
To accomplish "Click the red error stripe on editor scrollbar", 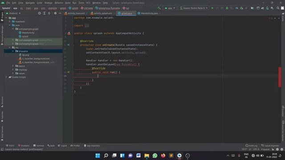I will (280, 77).
